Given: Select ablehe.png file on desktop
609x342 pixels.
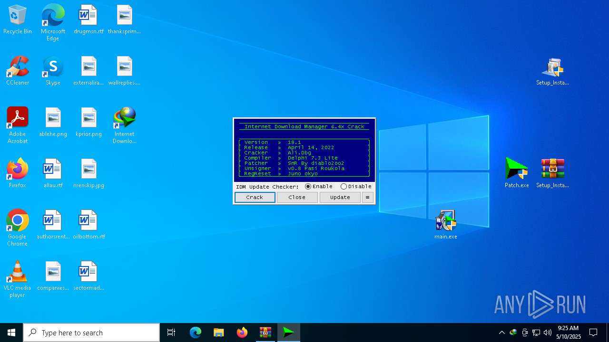Looking at the screenshot, I should (x=53, y=123).
